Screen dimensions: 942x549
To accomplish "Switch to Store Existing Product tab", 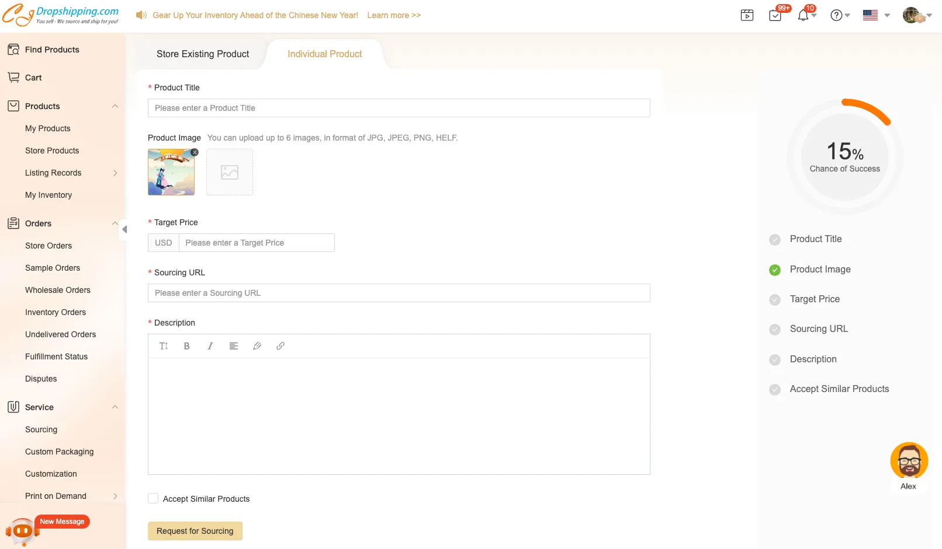I will [x=203, y=54].
